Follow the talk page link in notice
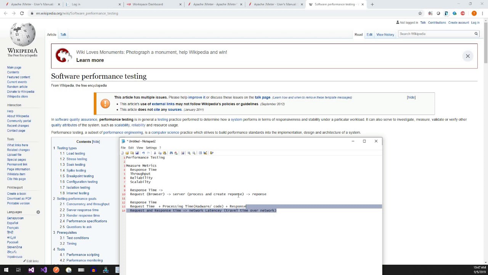Image resolution: width=488 pixels, height=275 pixels. [x=262, y=97]
